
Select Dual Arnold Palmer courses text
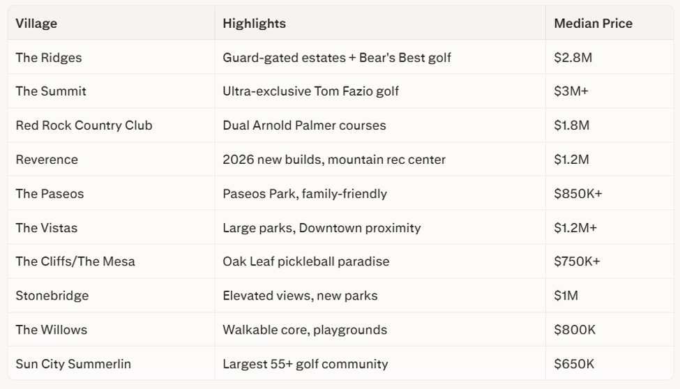tap(304, 125)
